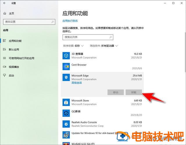Viewport: 186px width, 145px height.
Task: Click Realtek Semiconductor Corp publisher text
Action: tap(87, 126)
